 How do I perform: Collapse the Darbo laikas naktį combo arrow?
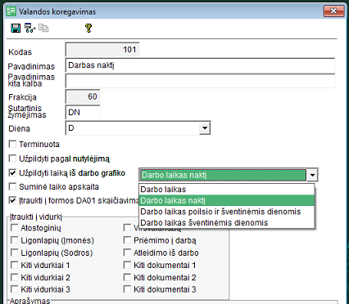312,175
